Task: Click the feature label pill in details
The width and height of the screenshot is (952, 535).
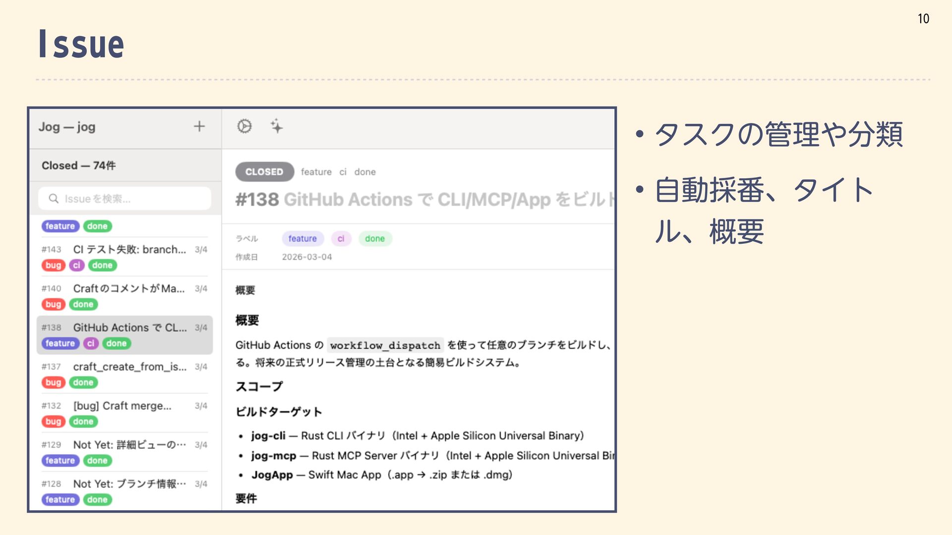Action: [x=302, y=239]
